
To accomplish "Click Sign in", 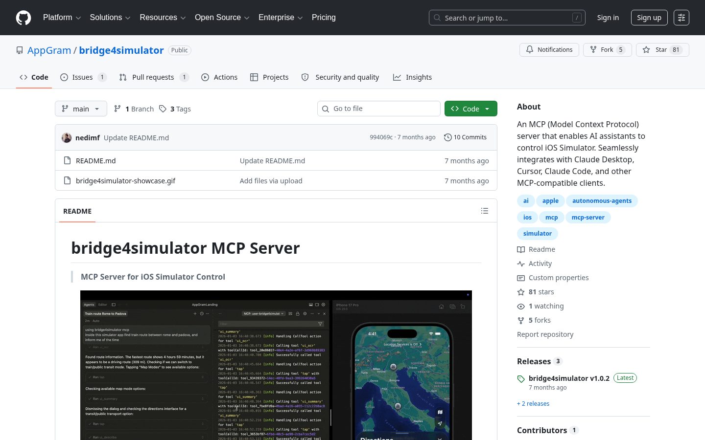I will click(608, 18).
